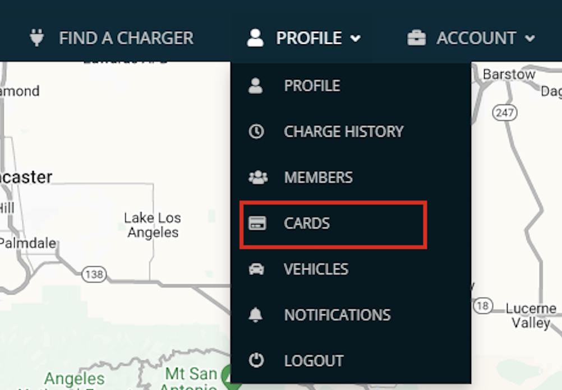Expand the Account dropdown chevron
This screenshot has height=390, width=562.
coord(530,39)
